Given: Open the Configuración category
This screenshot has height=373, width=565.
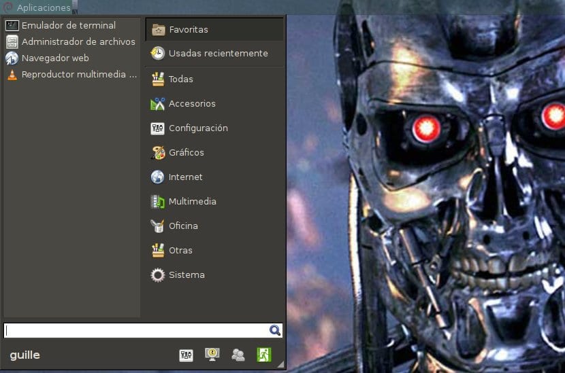Looking at the screenshot, I should point(214,128).
